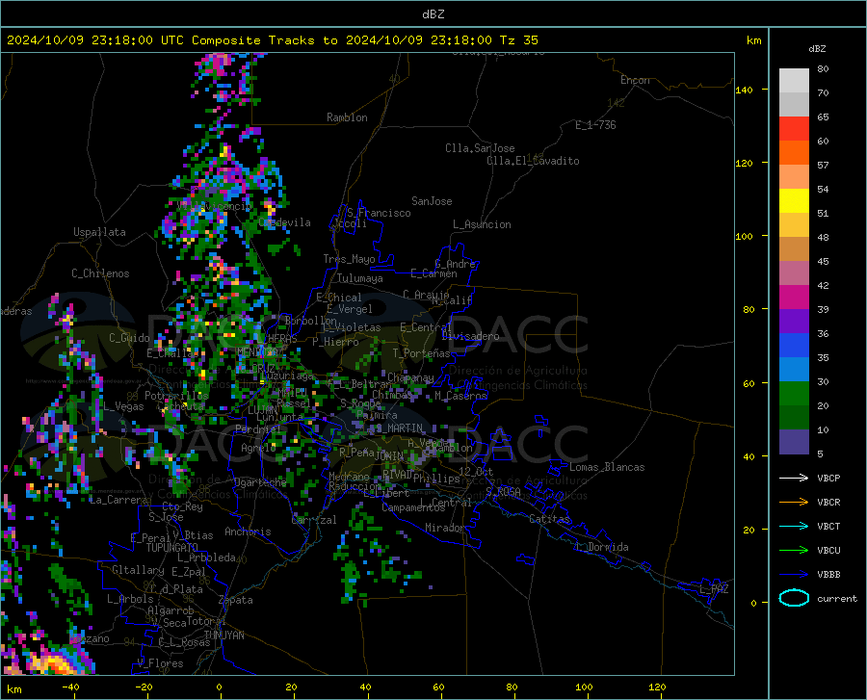Click the S_Francisco map label
The image size is (867, 700).
tap(379, 213)
